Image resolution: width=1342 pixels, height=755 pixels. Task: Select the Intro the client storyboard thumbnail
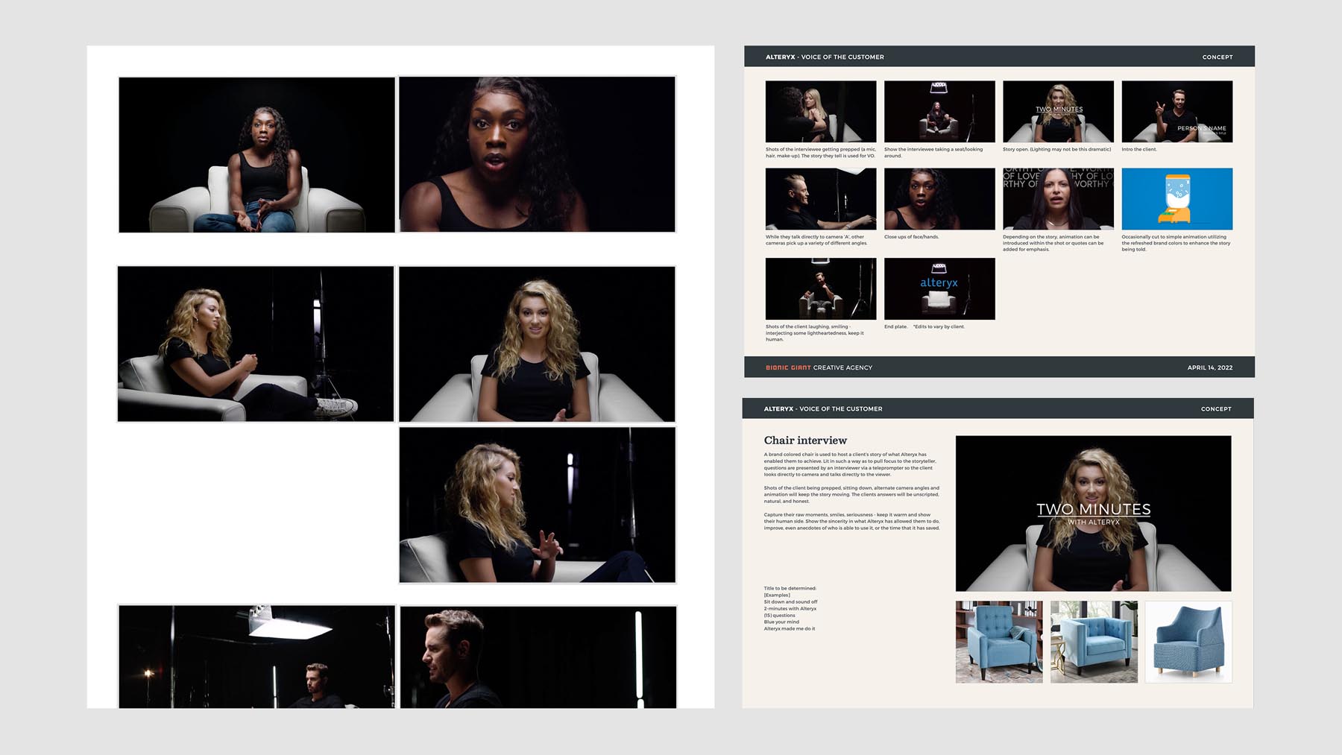[1176, 112]
